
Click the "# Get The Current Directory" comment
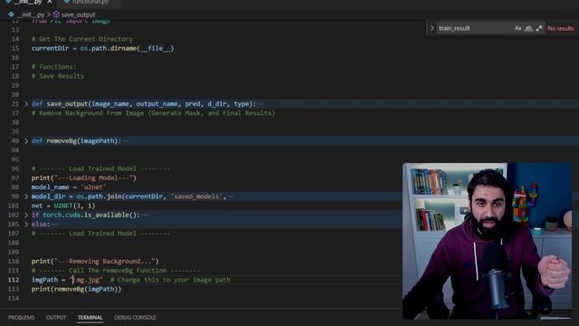(x=82, y=39)
